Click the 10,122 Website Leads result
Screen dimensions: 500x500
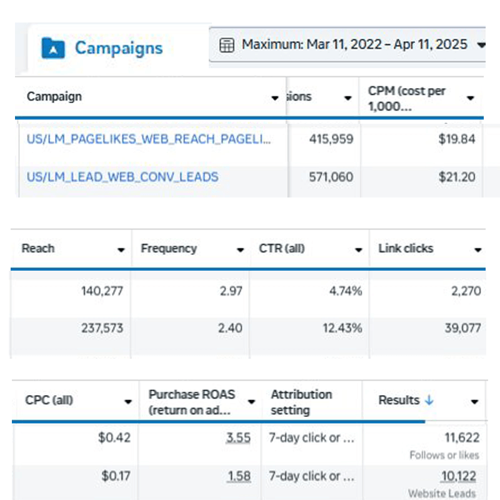460,476
